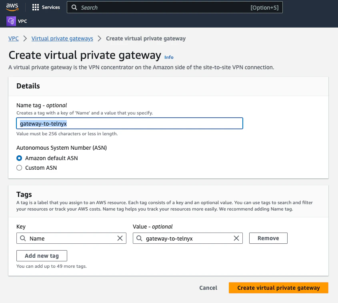The width and height of the screenshot is (338, 303).
Task: Remove the Name tag row
Action: pos(268,238)
